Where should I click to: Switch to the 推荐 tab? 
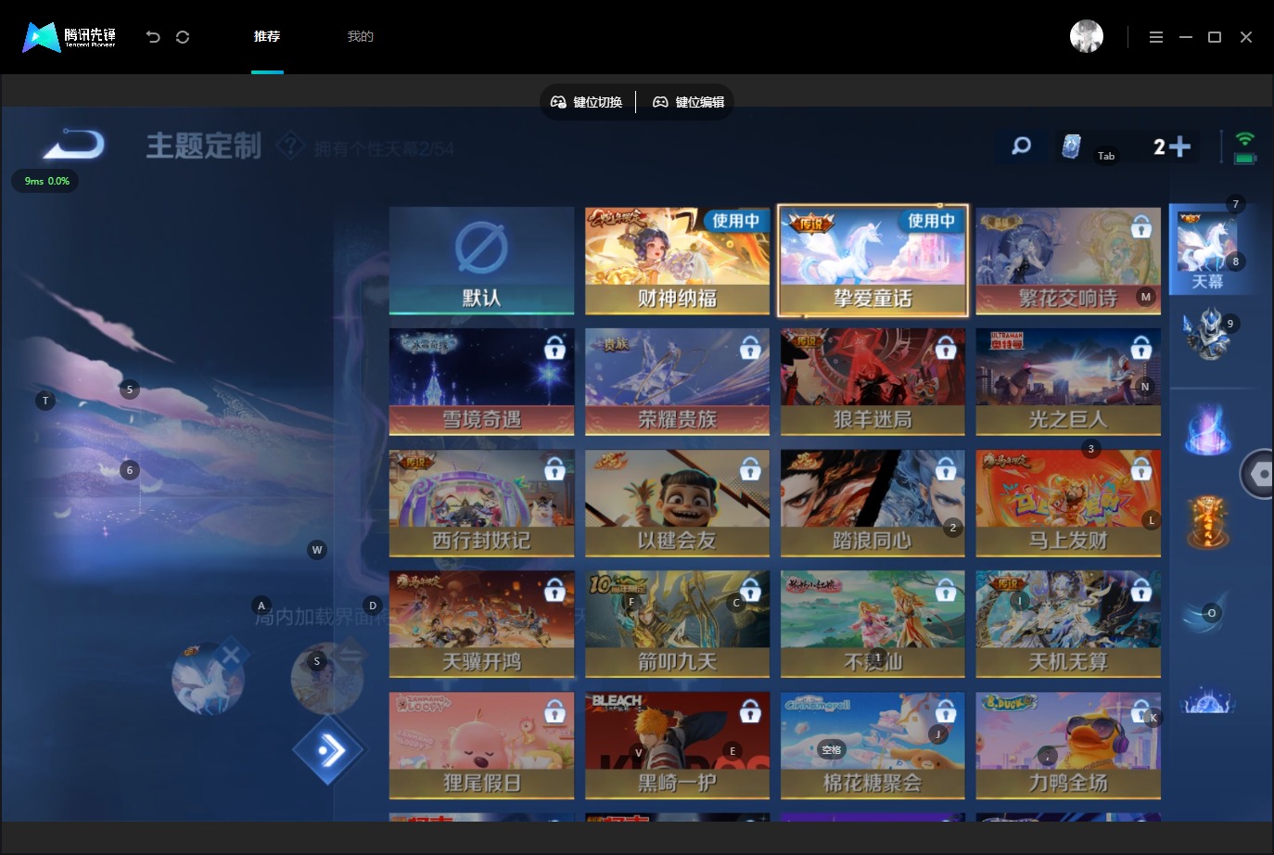point(267,36)
